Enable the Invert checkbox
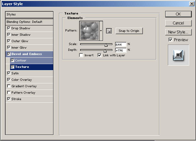196x141 pixels. click(81, 55)
